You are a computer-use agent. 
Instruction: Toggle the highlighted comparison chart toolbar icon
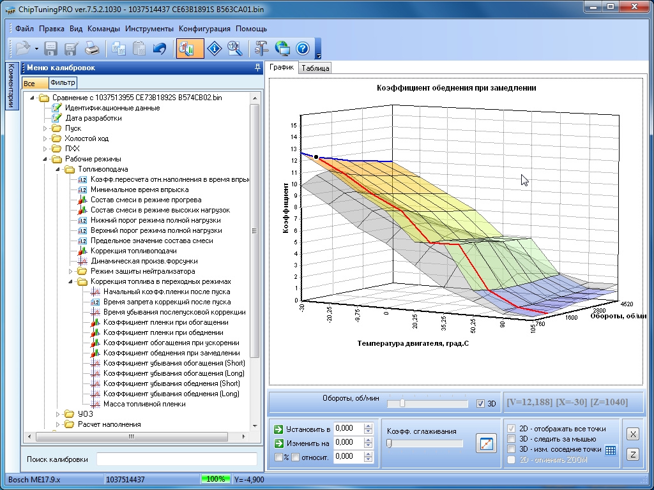tap(190, 48)
